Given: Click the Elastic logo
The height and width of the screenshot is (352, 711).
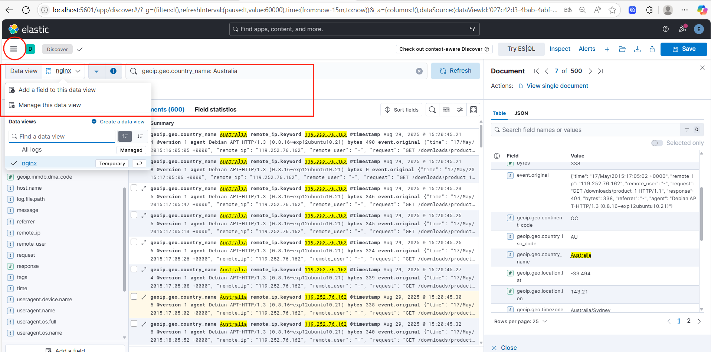Looking at the screenshot, I should pos(29,29).
